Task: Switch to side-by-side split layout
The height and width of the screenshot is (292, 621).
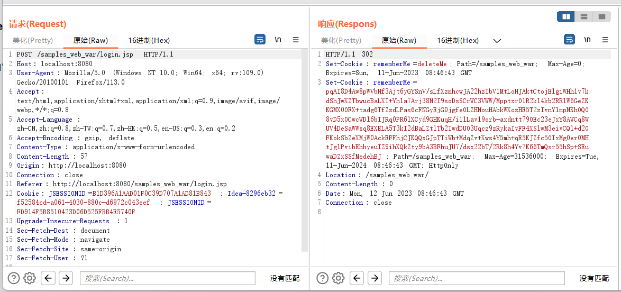Action: pos(567,17)
